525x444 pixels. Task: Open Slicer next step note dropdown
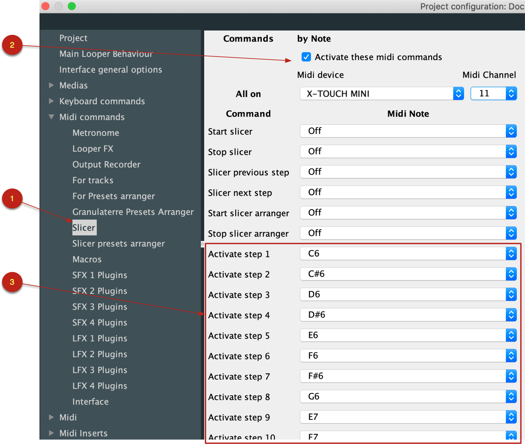[x=408, y=192]
